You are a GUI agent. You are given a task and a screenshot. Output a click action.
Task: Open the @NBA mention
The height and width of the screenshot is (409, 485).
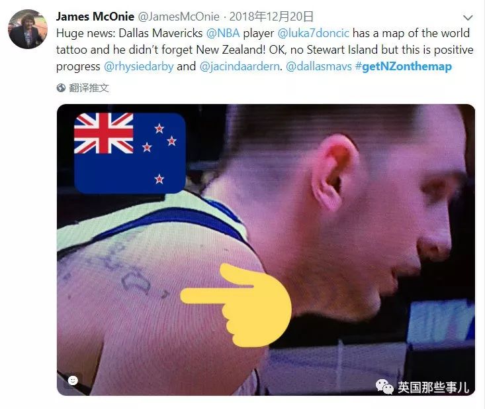click(223, 33)
